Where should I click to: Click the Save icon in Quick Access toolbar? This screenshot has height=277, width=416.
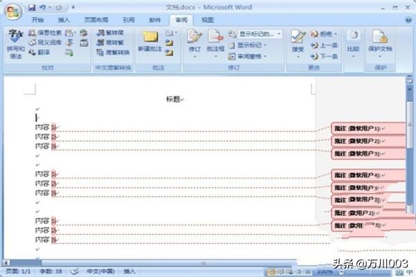click(x=32, y=8)
